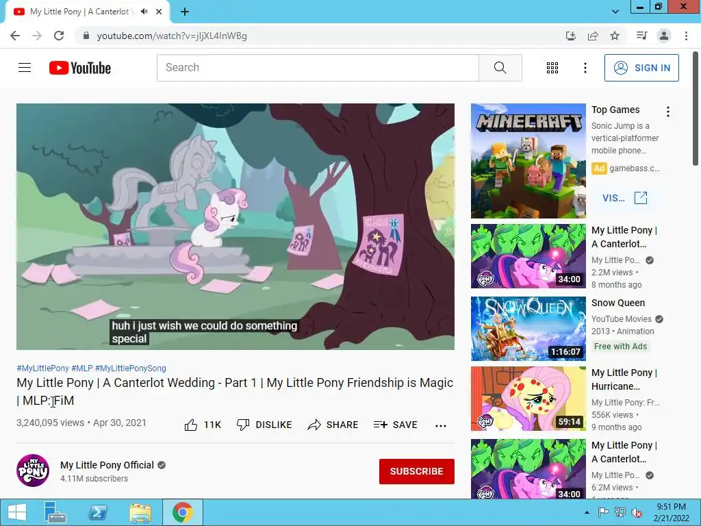Reload the YouTube page

click(59, 36)
